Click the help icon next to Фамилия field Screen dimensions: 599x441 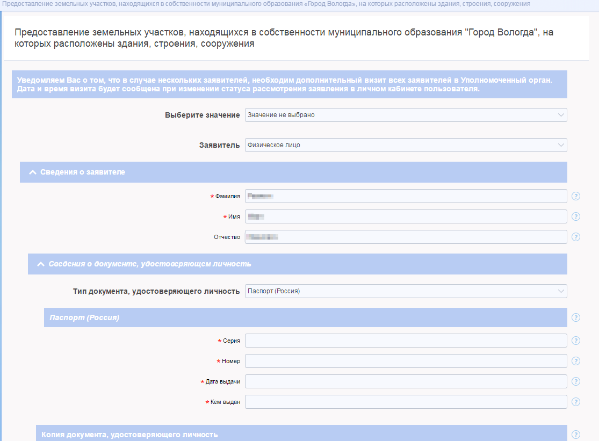coord(576,196)
